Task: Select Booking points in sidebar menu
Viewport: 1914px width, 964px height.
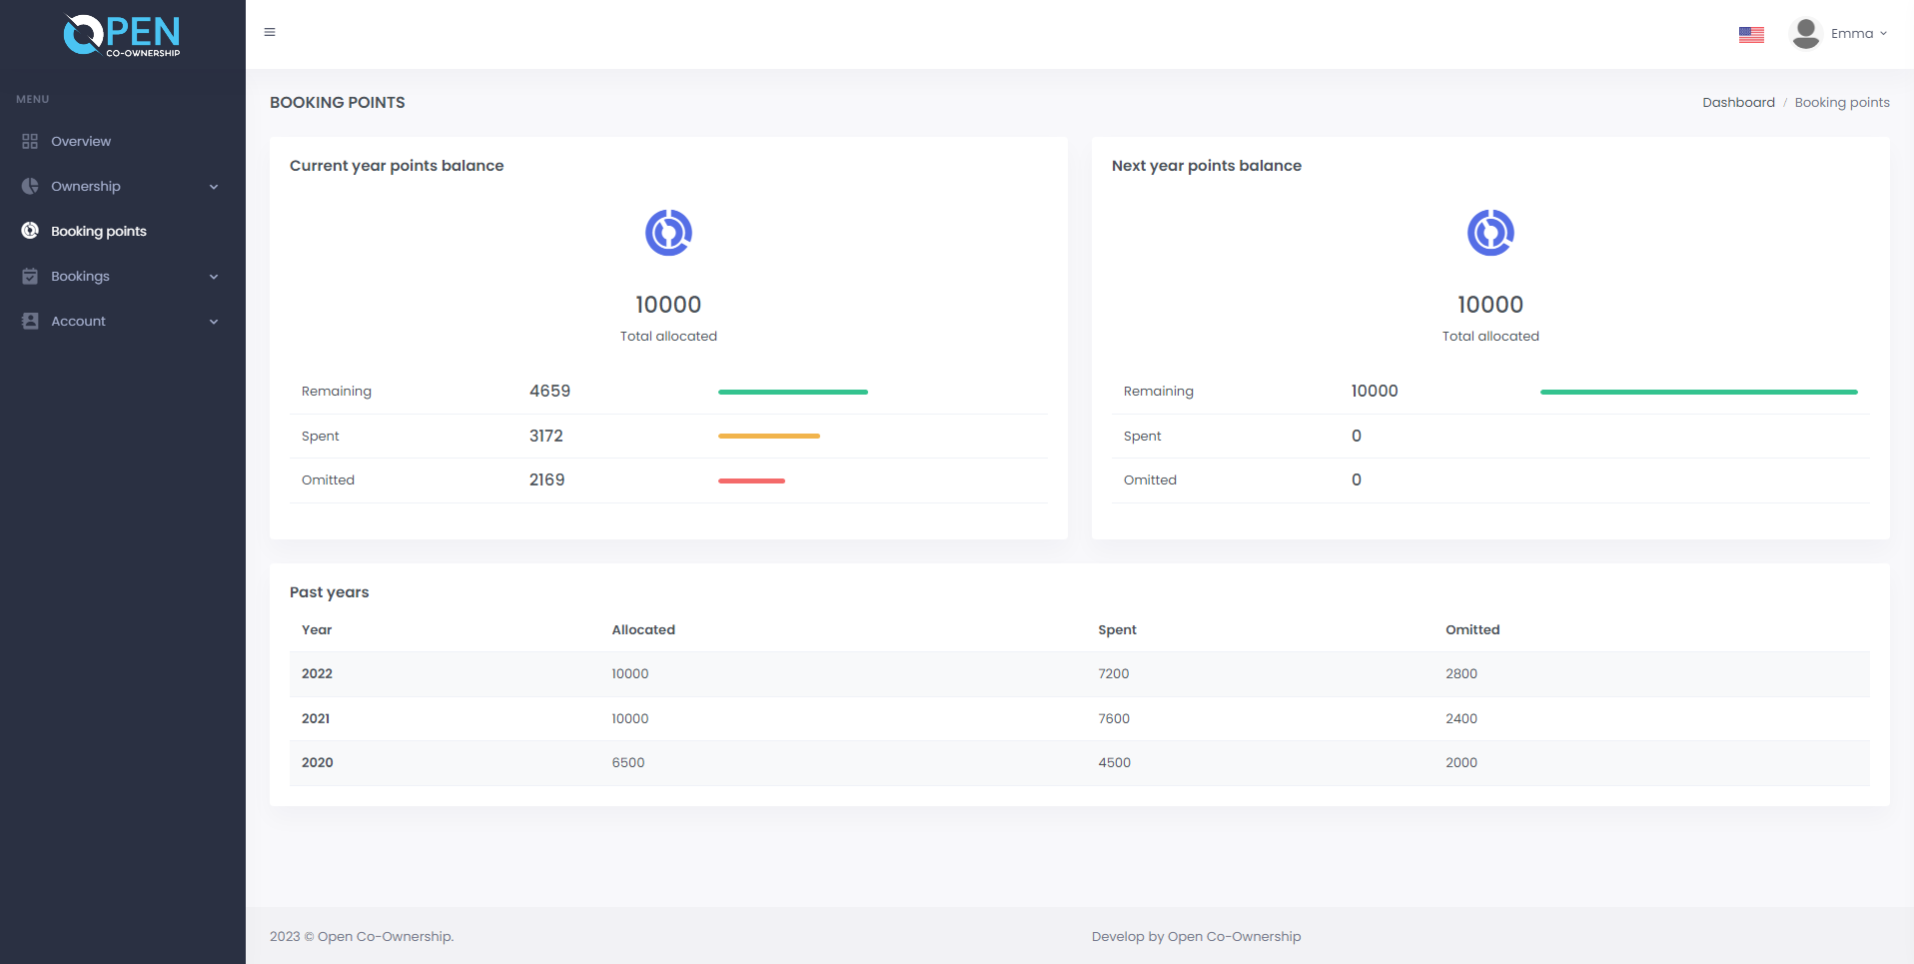Action: (98, 232)
